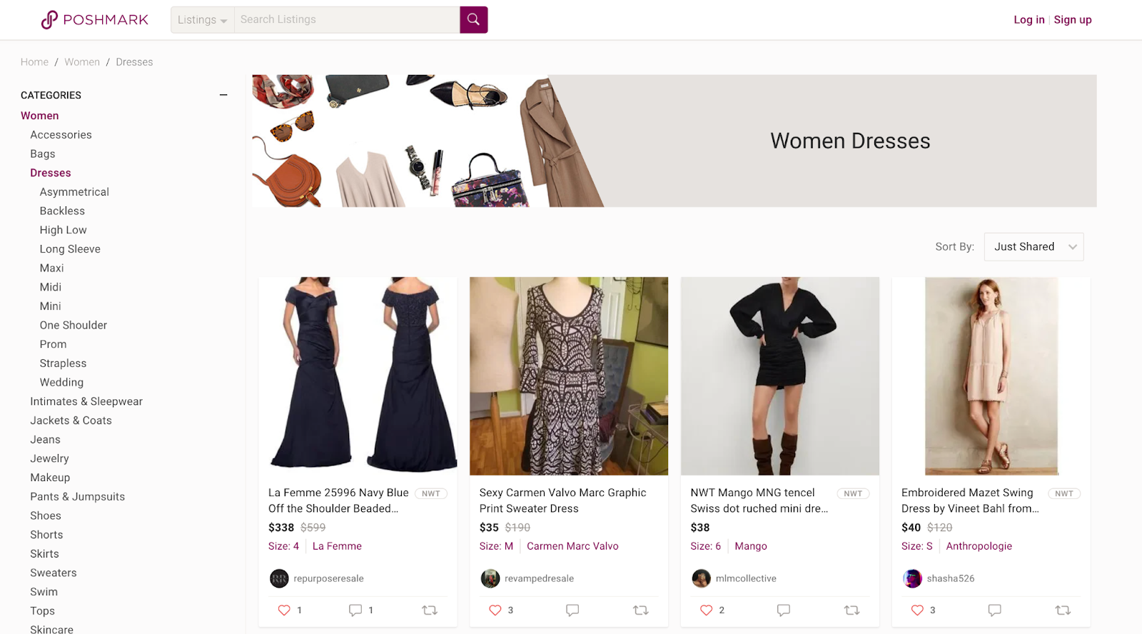
Task: Filter by Mini dresses
Action: 51,306
